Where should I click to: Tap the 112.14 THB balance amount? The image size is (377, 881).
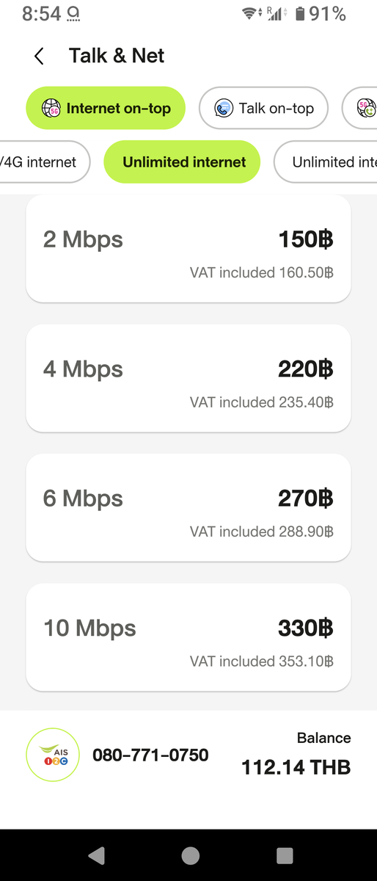pyautogui.click(x=296, y=768)
